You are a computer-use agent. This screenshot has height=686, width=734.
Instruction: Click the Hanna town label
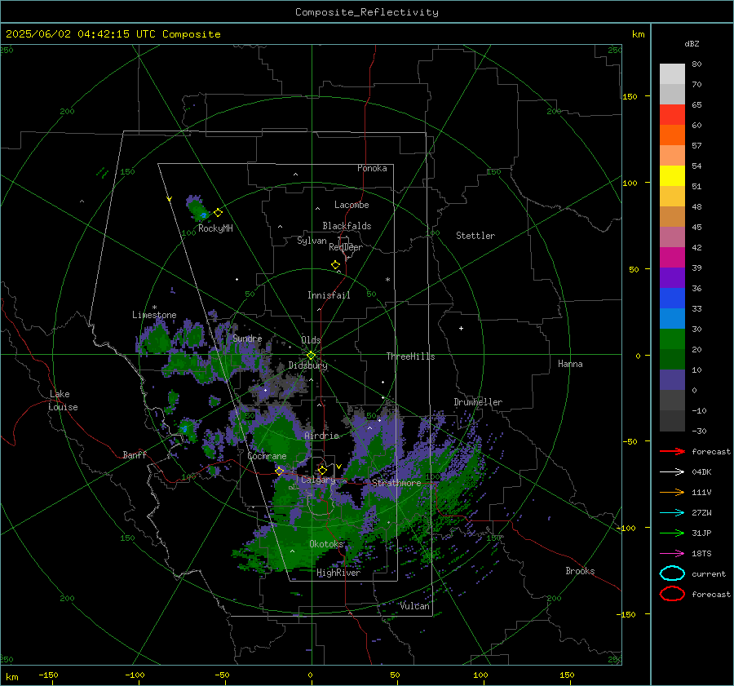coord(570,364)
